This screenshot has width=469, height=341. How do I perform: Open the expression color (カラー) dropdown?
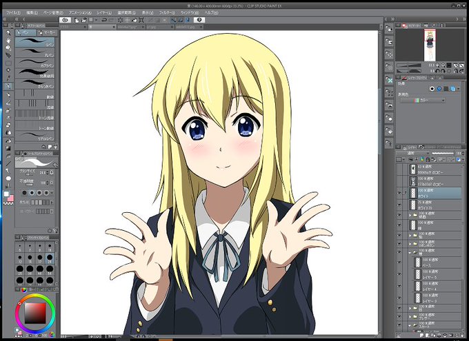point(423,101)
